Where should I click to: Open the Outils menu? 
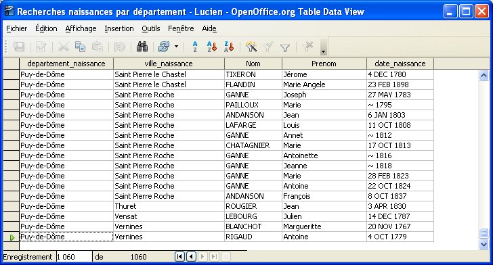tap(151, 28)
